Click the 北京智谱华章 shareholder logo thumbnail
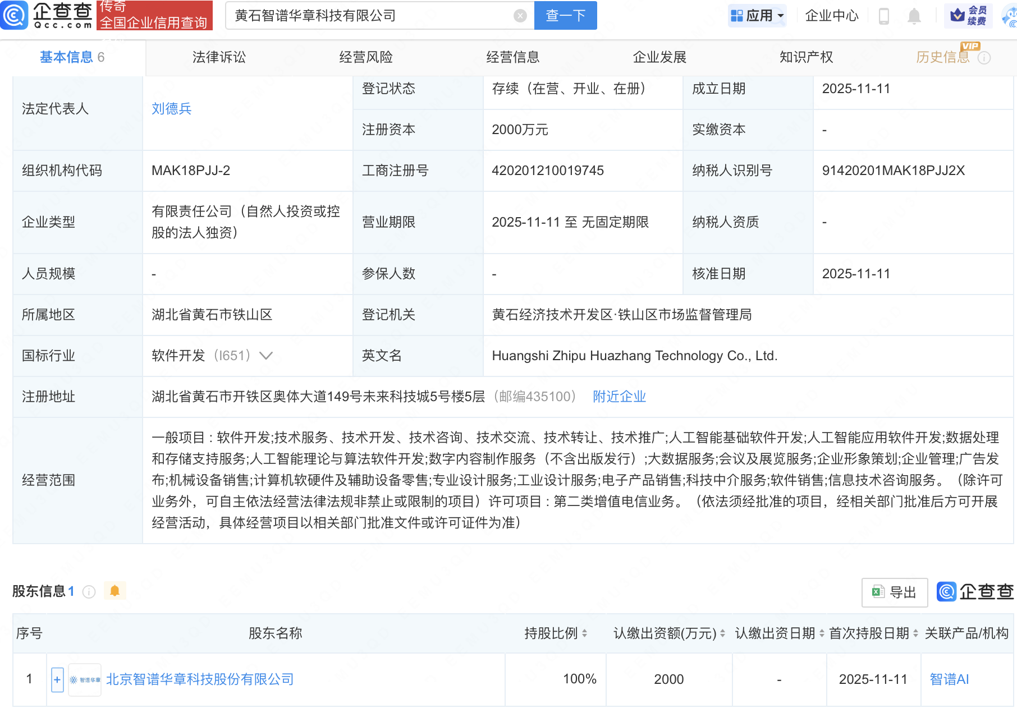Image resolution: width=1017 pixels, height=708 pixels. pos(85,680)
